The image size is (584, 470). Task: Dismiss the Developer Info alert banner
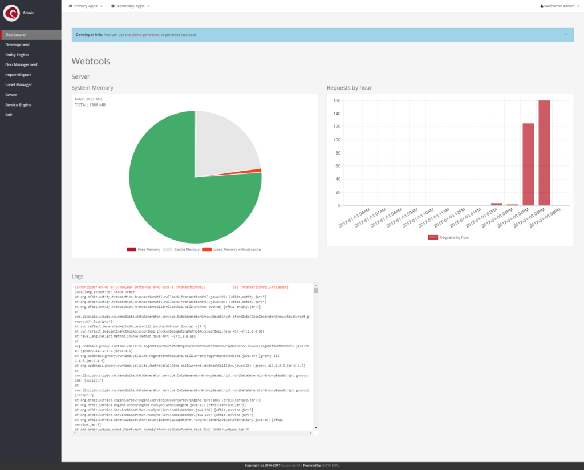click(566, 34)
